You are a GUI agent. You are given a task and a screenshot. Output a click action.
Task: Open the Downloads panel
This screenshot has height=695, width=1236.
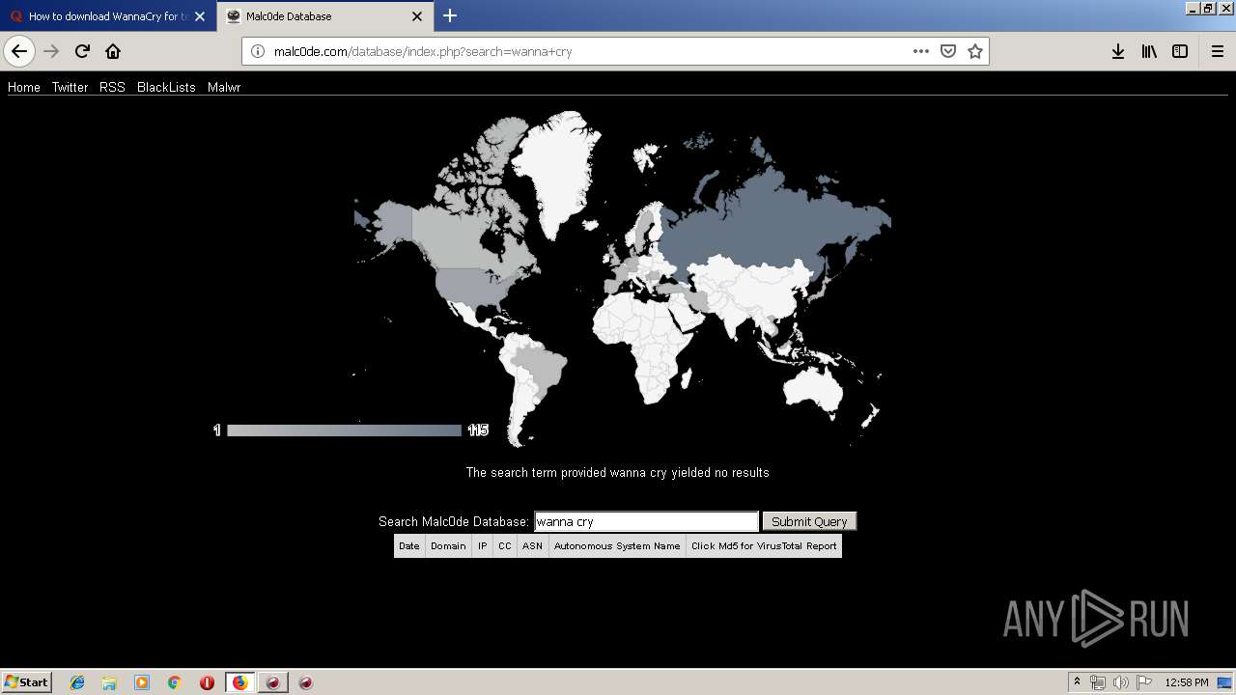pyautogui.click(x=1118, y=51)
